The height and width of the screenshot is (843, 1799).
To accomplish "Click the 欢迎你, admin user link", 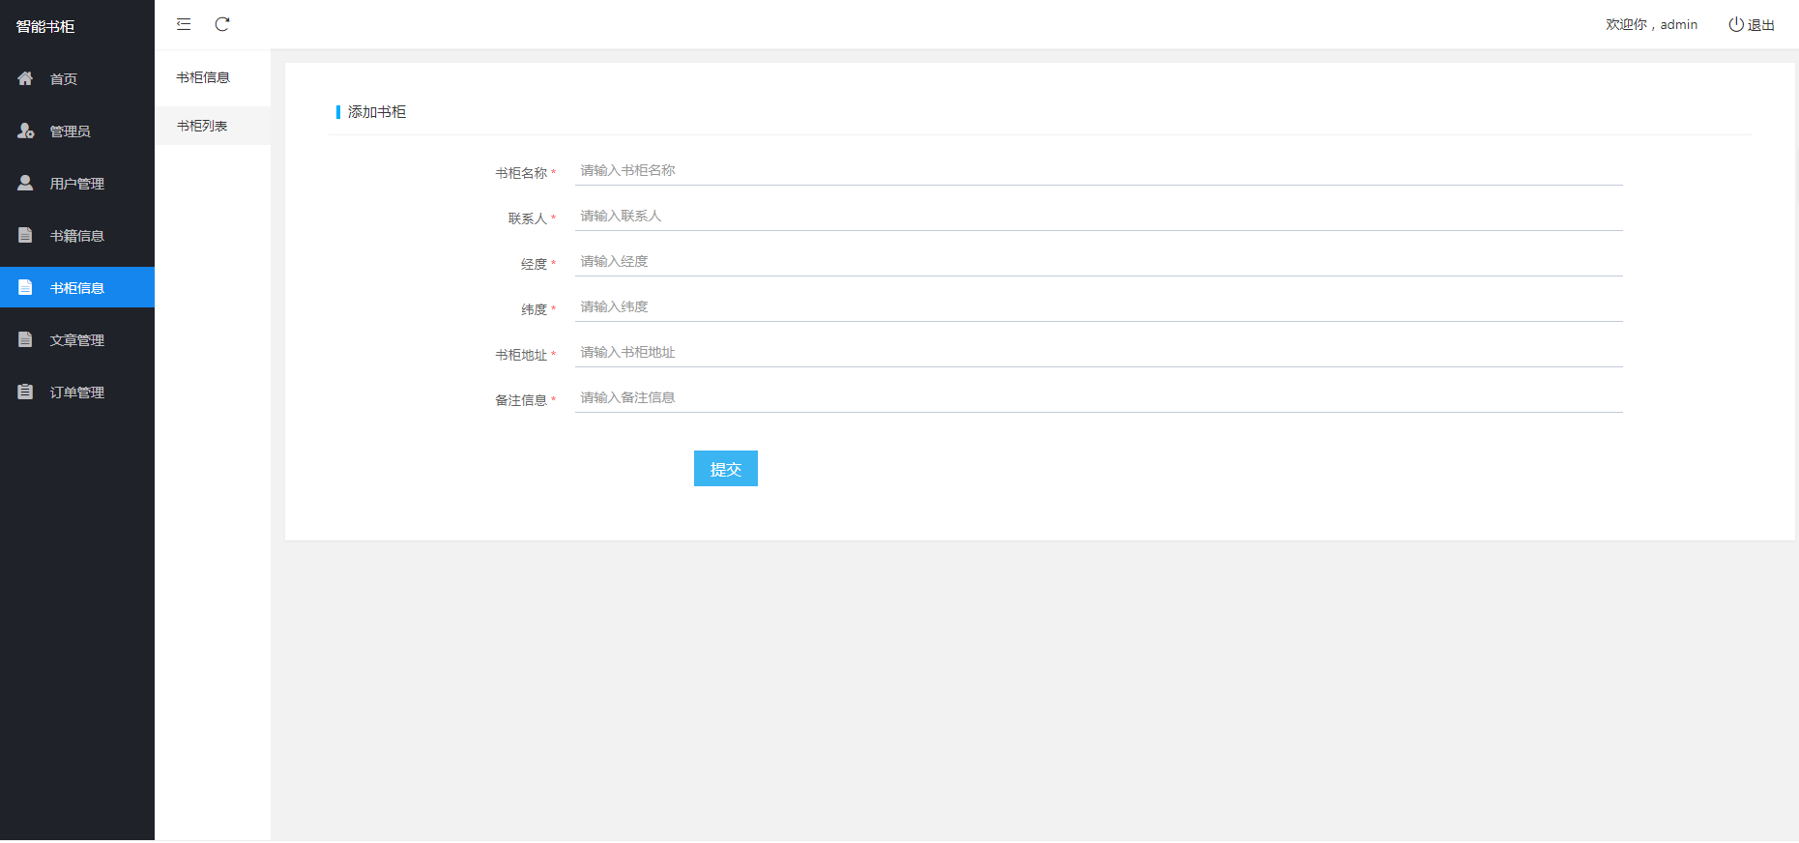I will 1651,24.
